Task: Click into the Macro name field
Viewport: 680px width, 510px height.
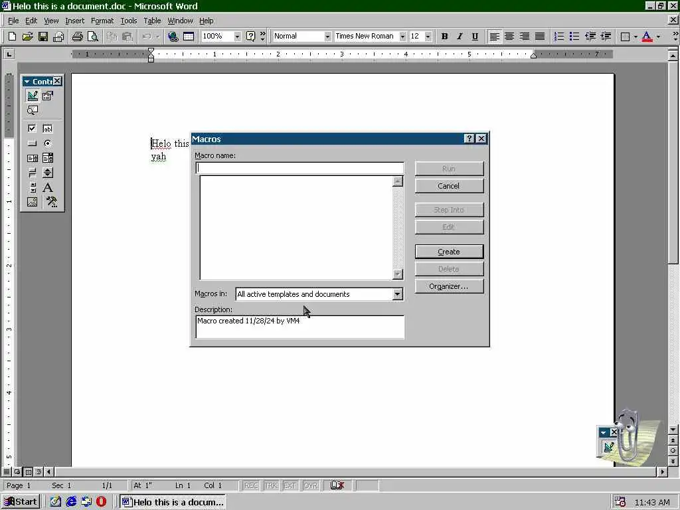Action: click(299, 168)
